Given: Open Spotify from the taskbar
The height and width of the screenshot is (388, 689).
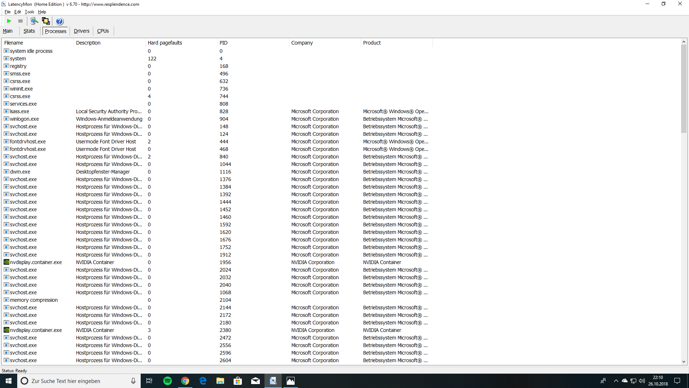Looking at the screenshot, I should pos(167,381).
